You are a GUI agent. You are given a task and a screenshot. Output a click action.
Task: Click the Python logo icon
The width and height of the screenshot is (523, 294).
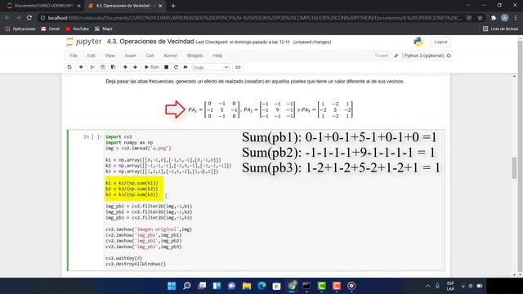[x=418, y=42]
